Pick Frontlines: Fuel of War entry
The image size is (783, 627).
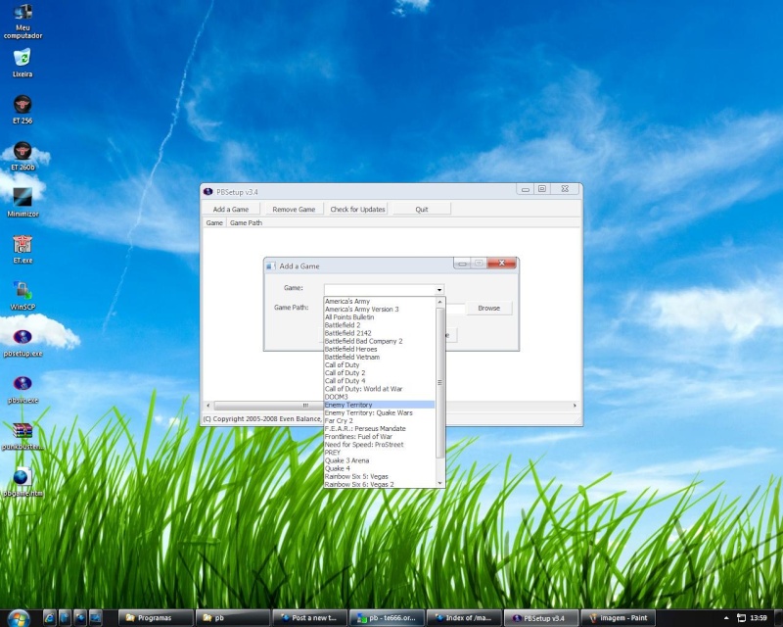[380, 437]
